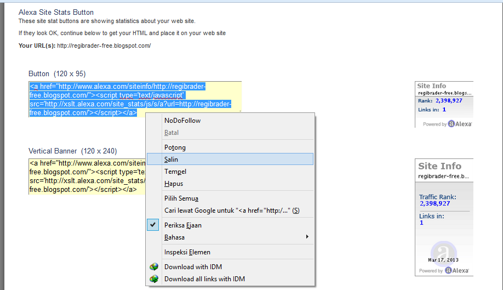Select NoDoFollow in the context menu

point(230,121)
